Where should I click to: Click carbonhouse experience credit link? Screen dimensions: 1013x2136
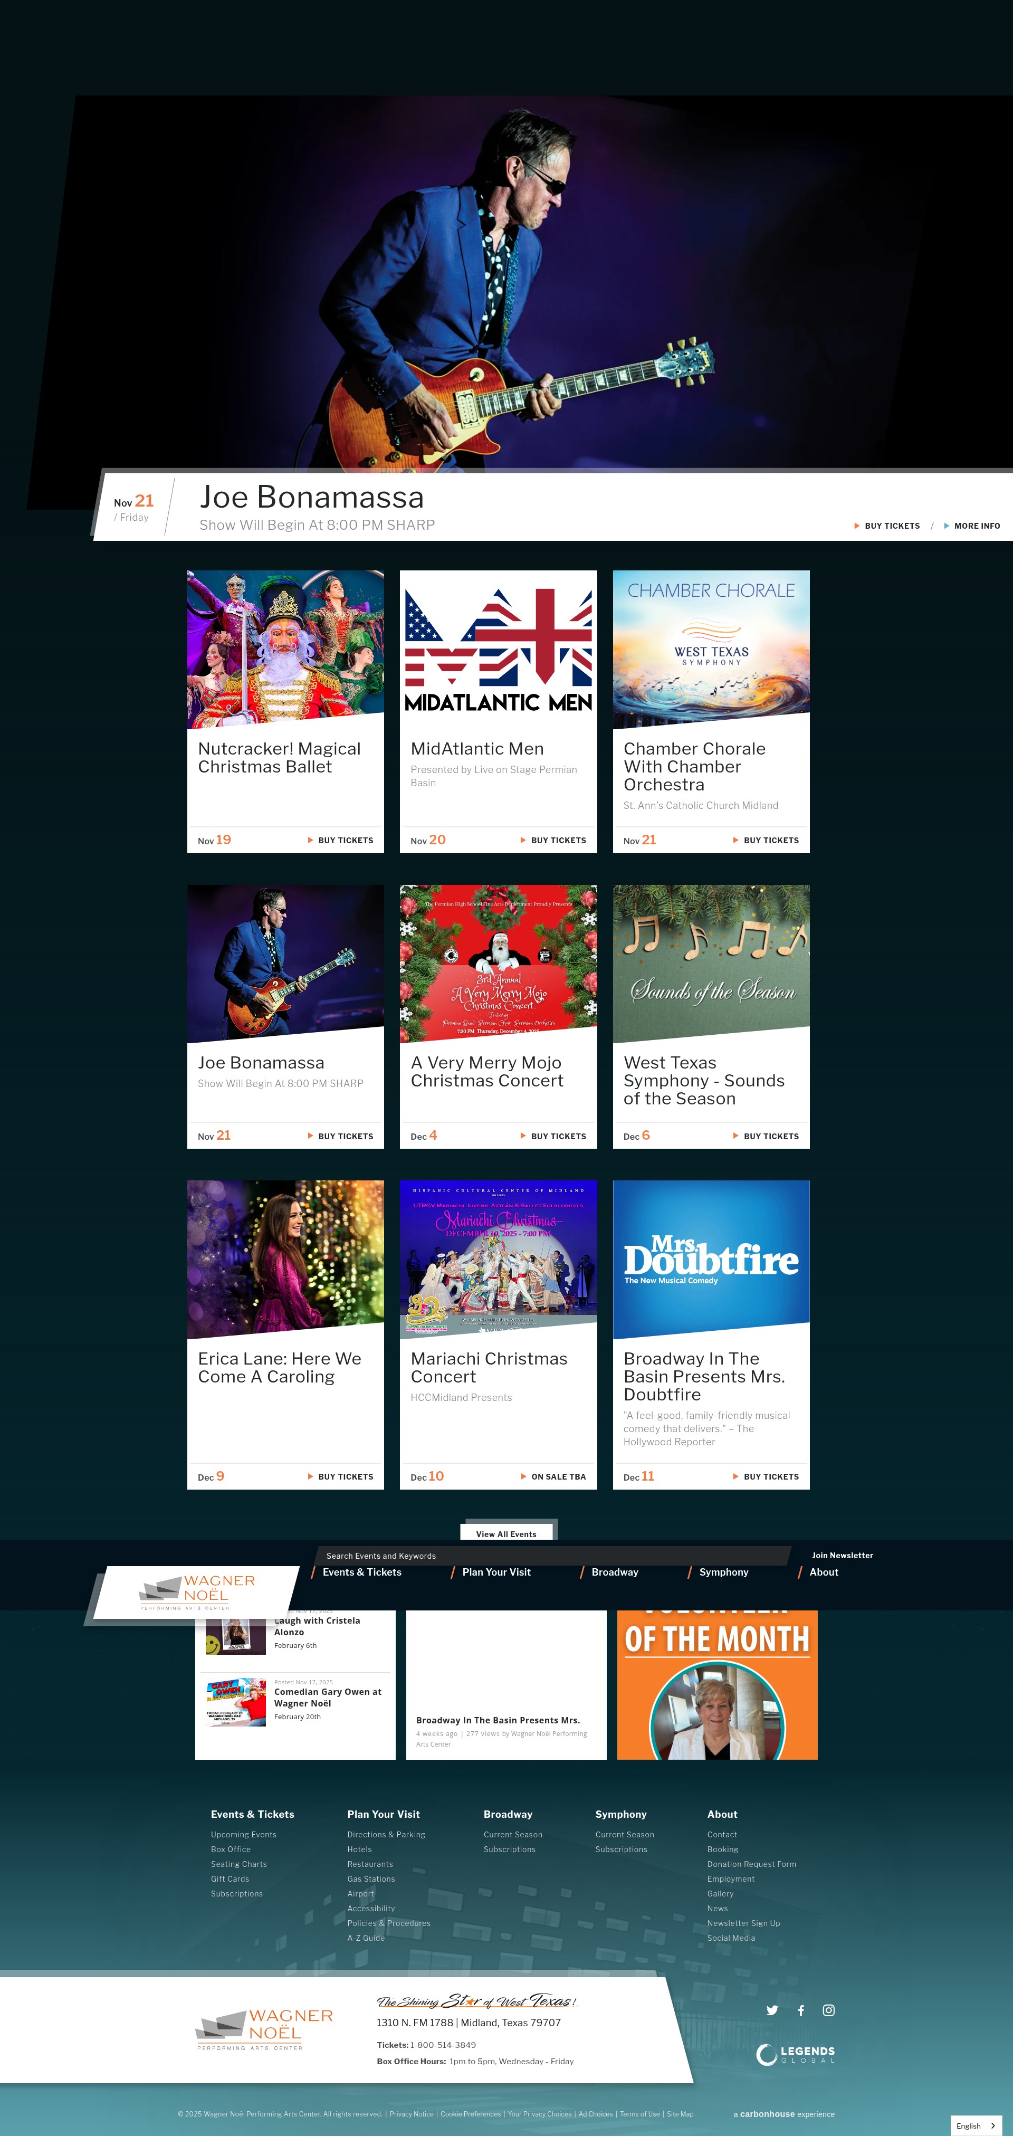[x=784, y=2114]
